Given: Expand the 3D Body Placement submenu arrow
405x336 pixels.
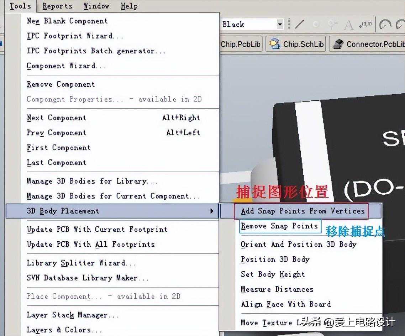Looking at the screenshot, I should (212, 211).
